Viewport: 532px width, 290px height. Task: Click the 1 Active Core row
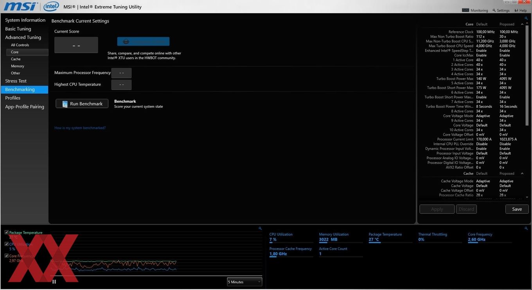[x=473, y=60]
